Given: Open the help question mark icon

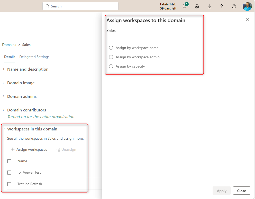Looking at the screenshot, I should click(222, 6).
